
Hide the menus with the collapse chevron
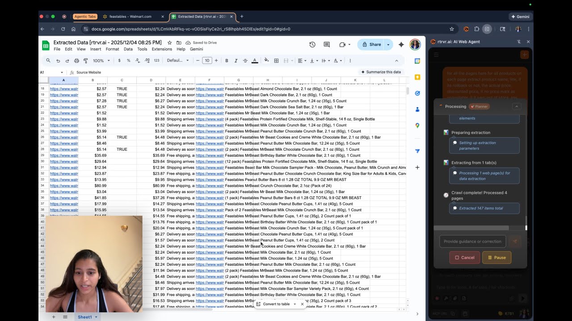click(396, 61)
